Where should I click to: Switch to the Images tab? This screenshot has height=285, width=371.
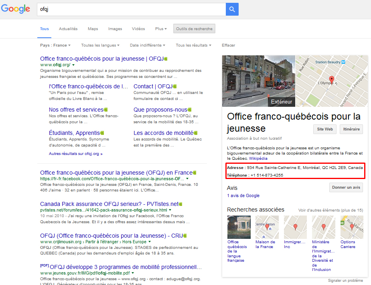point(115,29)
